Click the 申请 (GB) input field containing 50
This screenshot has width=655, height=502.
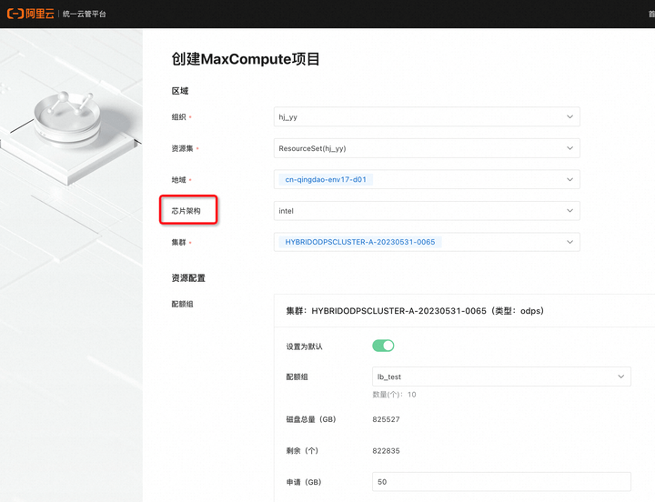click(x=501, y=482)
